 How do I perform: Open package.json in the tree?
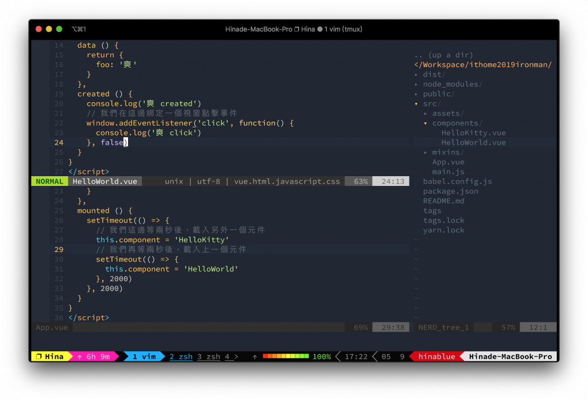tap(450, 191)
